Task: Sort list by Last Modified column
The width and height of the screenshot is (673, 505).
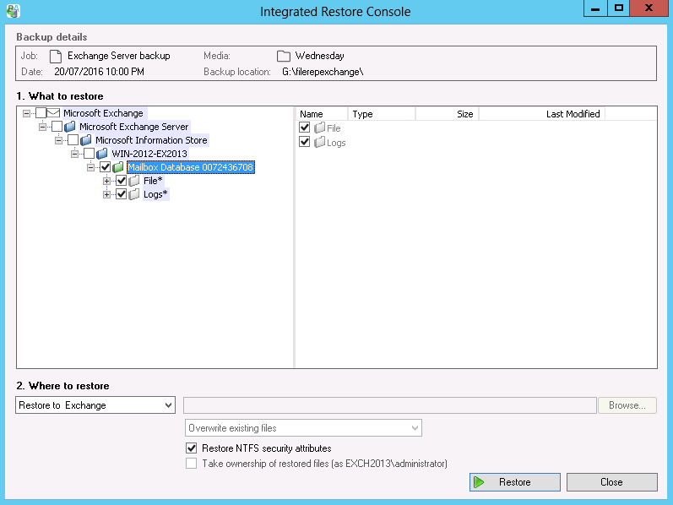Action: pyautogui.click(x=573, y=114)
